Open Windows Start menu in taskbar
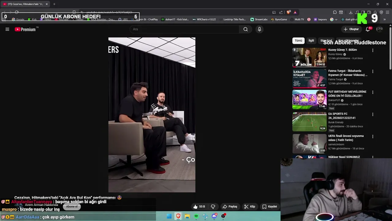The width and height of the screenshot is (392, 221). (169, 216)
